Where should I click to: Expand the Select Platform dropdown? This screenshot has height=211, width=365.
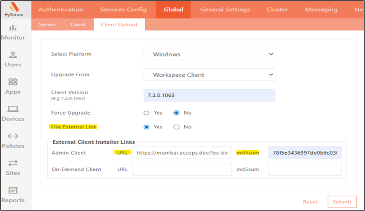[x=209, y=54]
